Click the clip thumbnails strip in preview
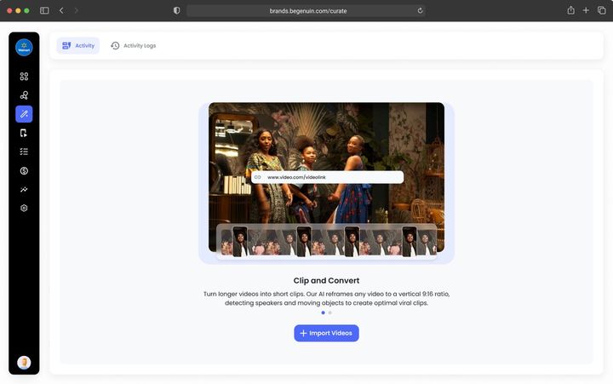Screen dimensions: 613x384 [326, 242]
